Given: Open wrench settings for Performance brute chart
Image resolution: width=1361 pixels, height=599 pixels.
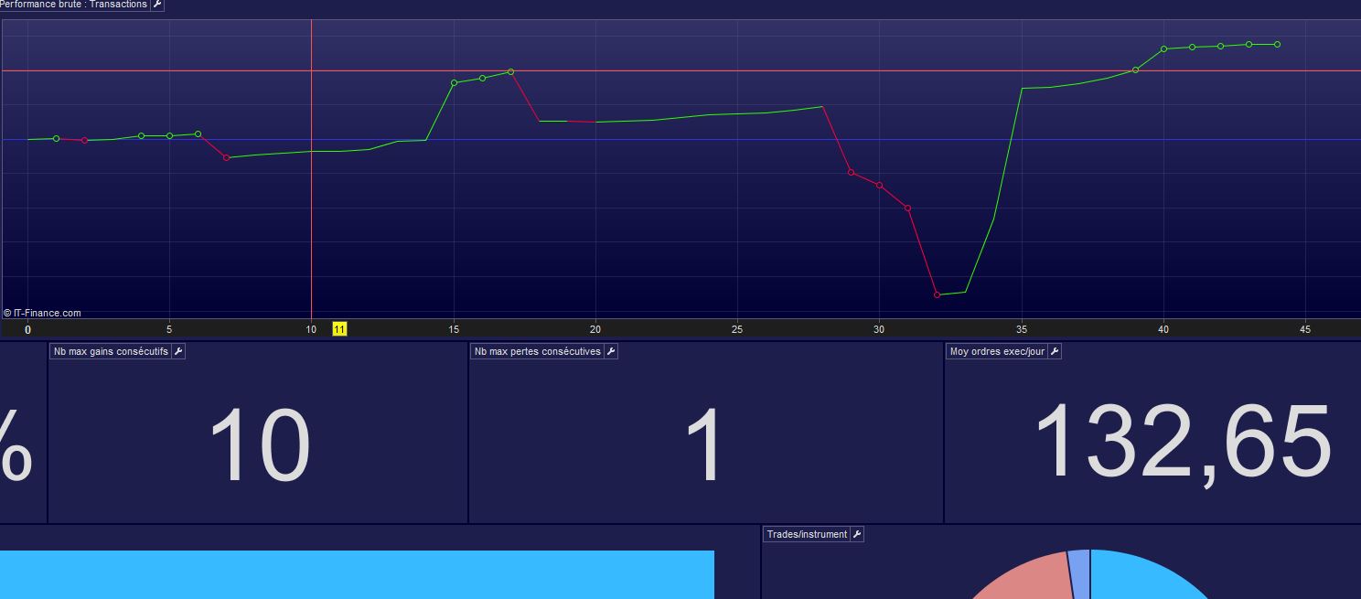Looking at the screenshot, I should (157, 5).
